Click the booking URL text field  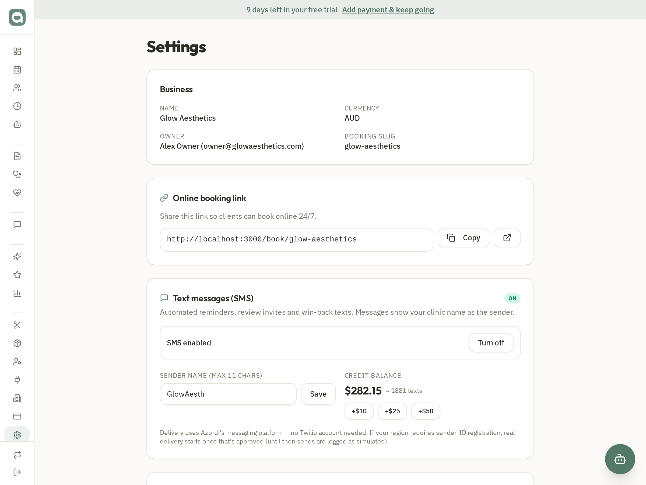[x=296, y=240]
